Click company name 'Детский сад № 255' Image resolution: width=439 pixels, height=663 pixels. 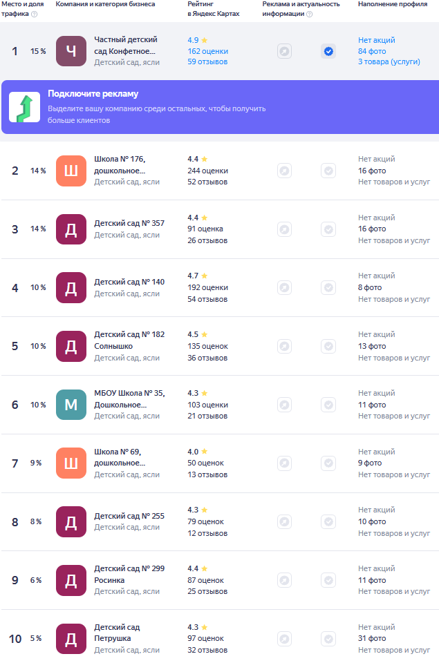coord(129,516)
